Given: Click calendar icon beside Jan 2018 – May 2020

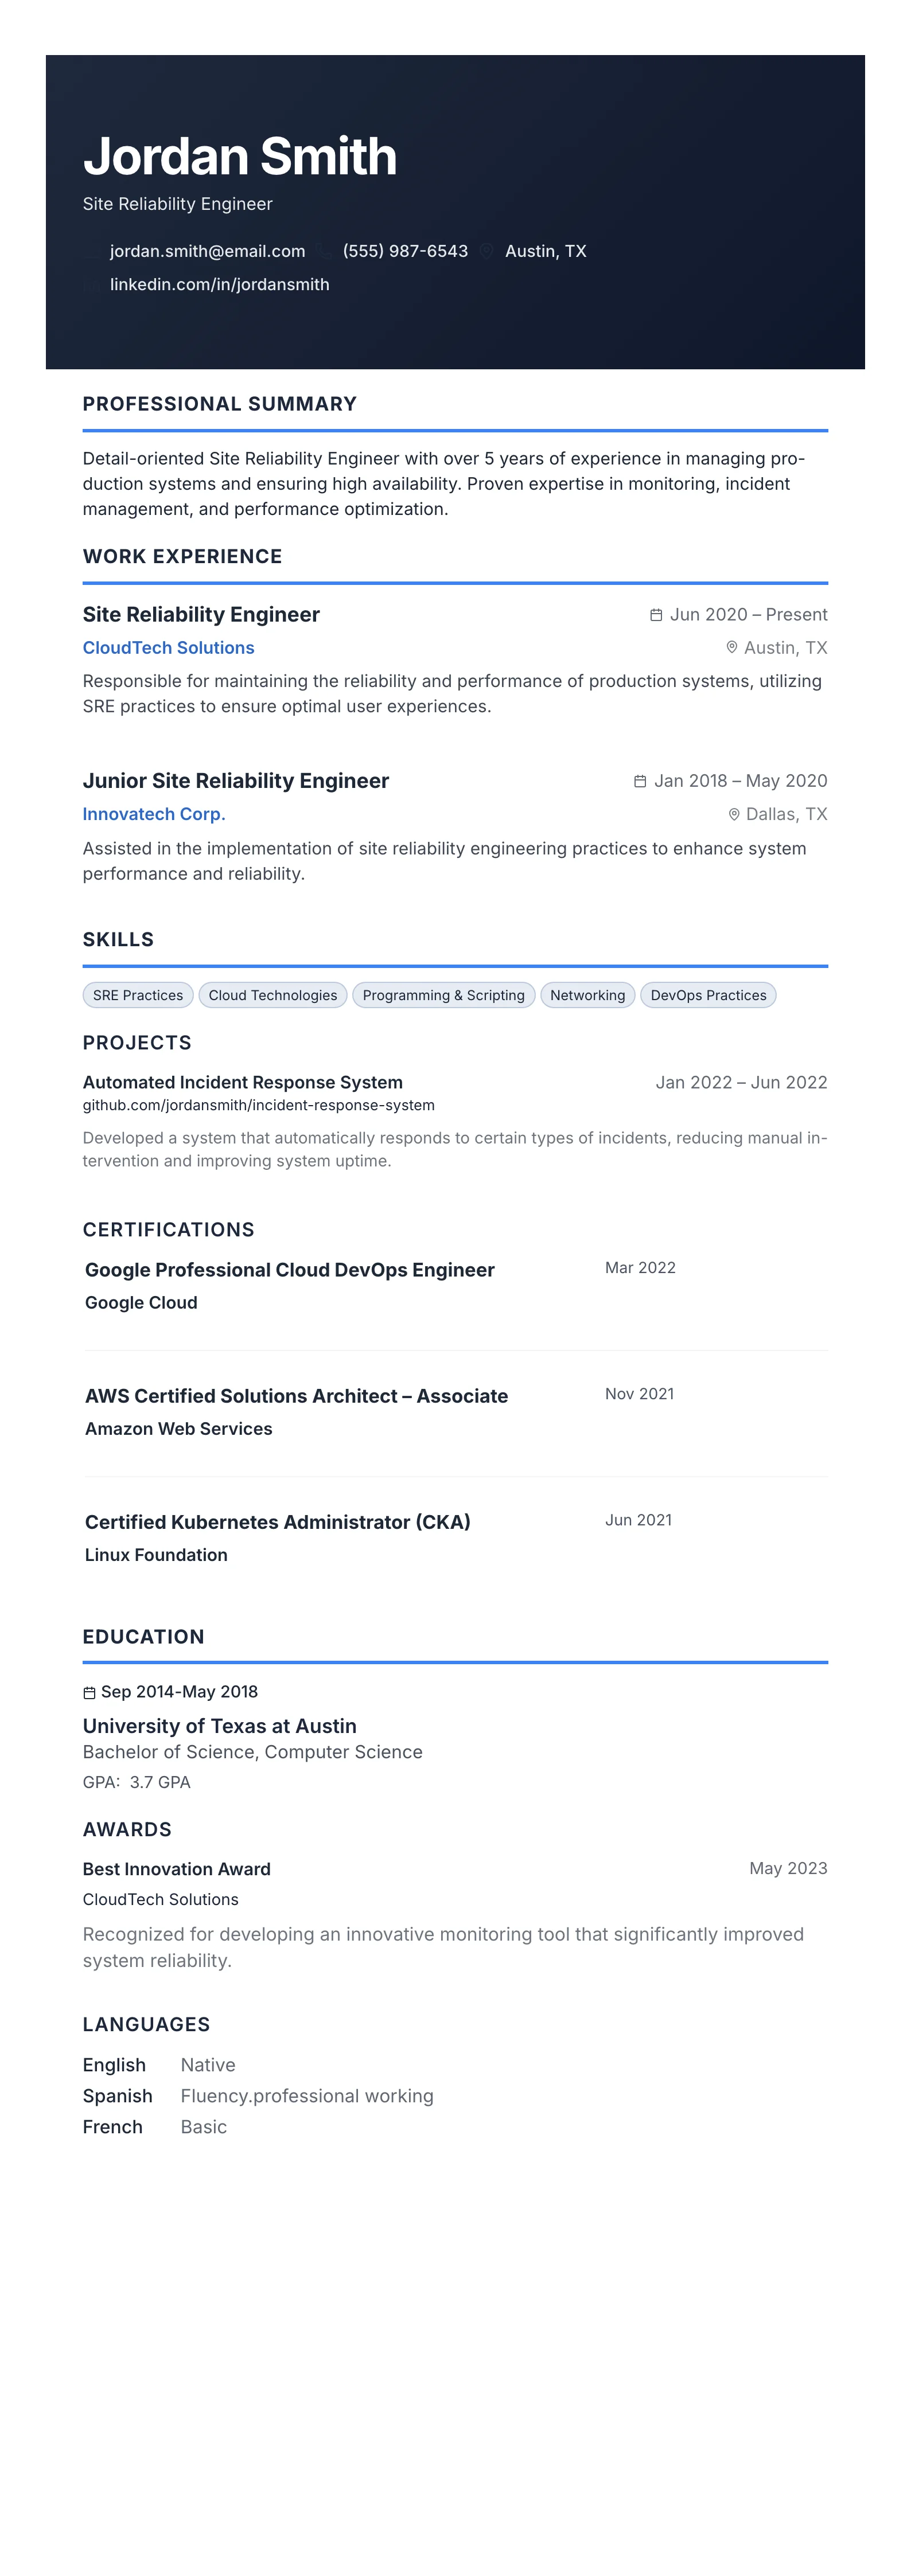Looking at the screenshot, I should 640,781.
